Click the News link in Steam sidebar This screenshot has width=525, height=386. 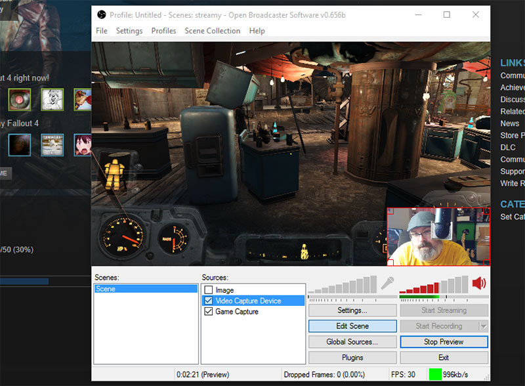(x=510, y=123)
